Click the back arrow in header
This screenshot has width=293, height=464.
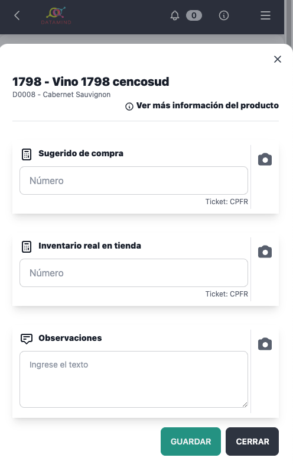tap(17, 15)
